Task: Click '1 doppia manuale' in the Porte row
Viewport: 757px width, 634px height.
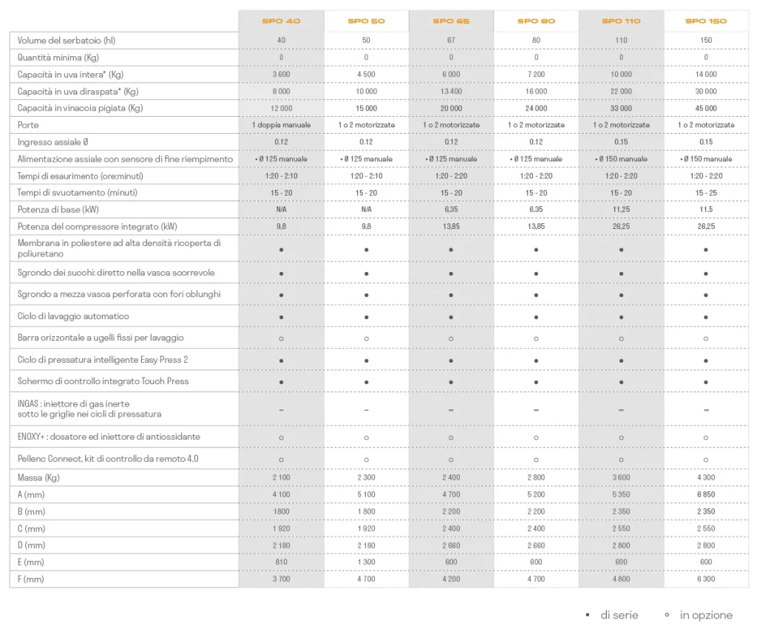Action: pos(281,125)
